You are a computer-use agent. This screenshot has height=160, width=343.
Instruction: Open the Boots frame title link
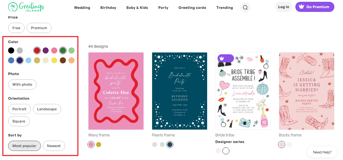click(290, 135)
